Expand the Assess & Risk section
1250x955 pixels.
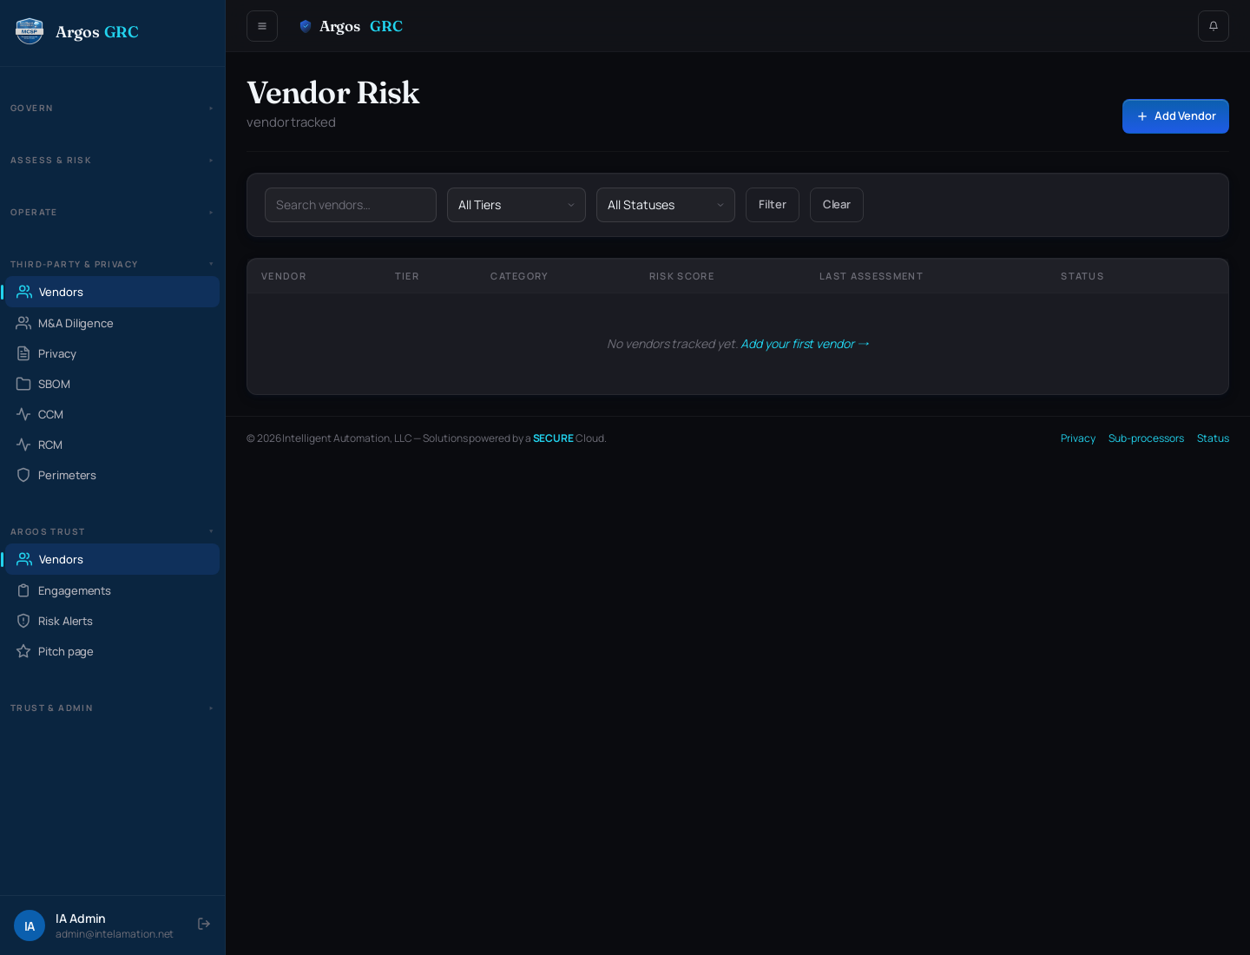point(112,161)
